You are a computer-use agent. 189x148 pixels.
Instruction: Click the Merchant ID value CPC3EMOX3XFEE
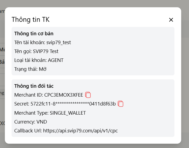pos(64,95)
